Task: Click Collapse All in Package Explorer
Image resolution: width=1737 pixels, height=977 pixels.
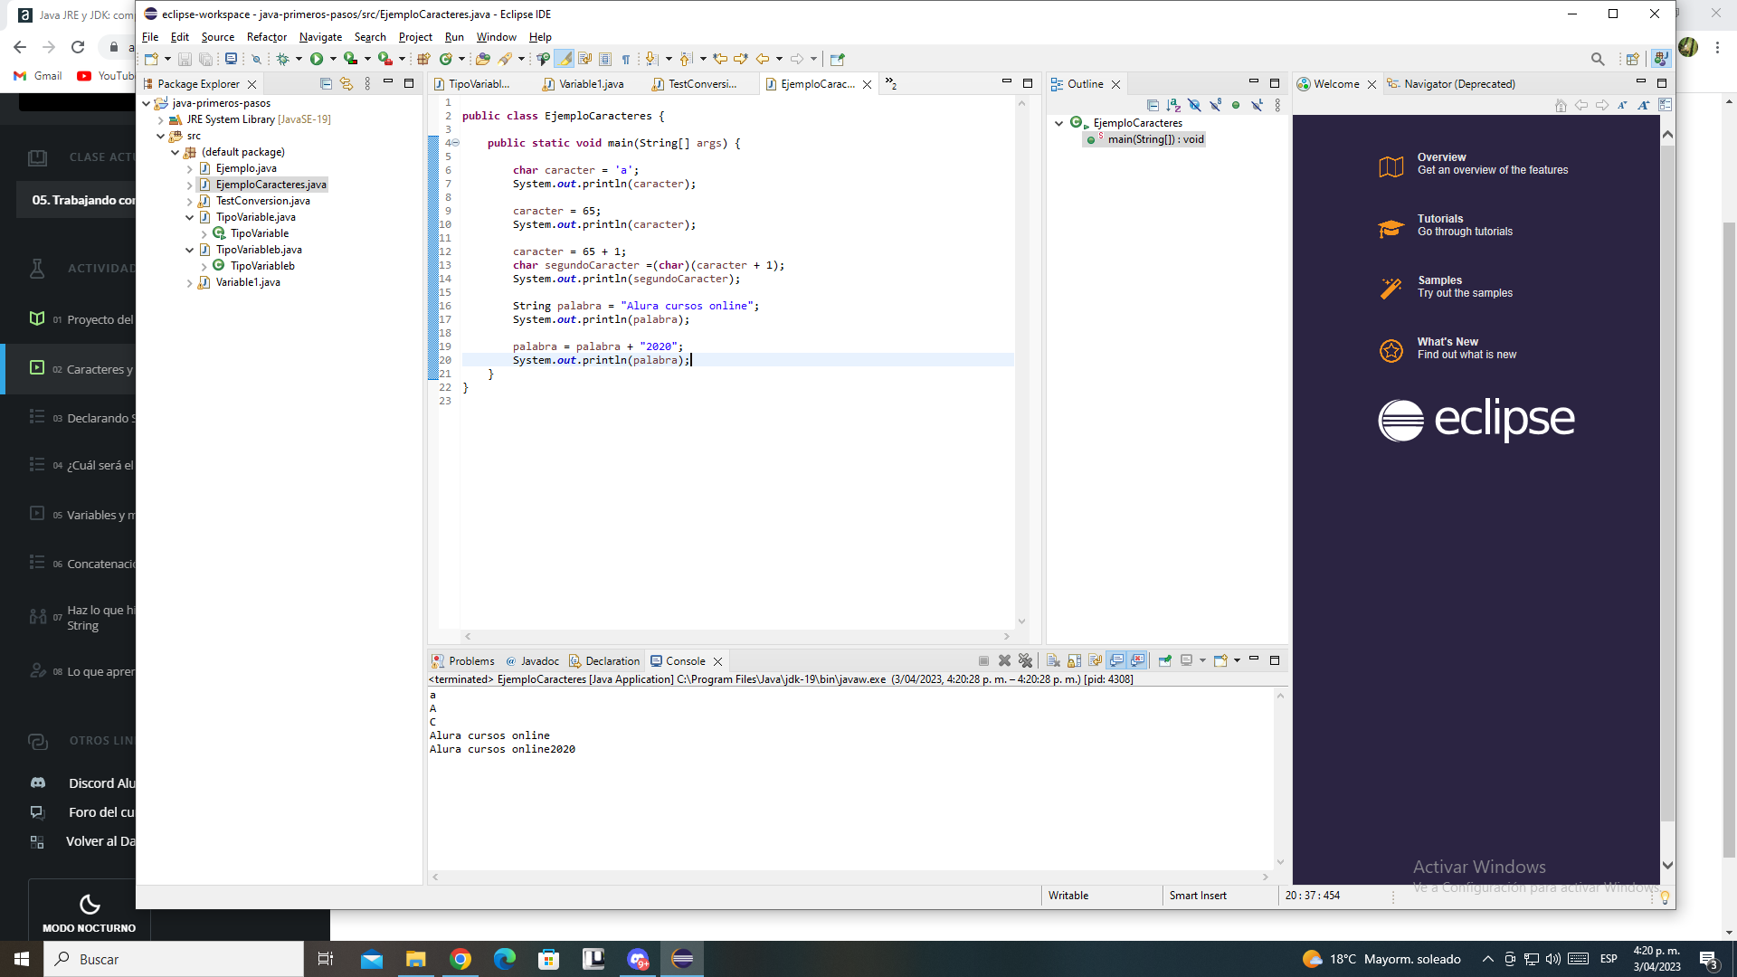Action: 326,83
